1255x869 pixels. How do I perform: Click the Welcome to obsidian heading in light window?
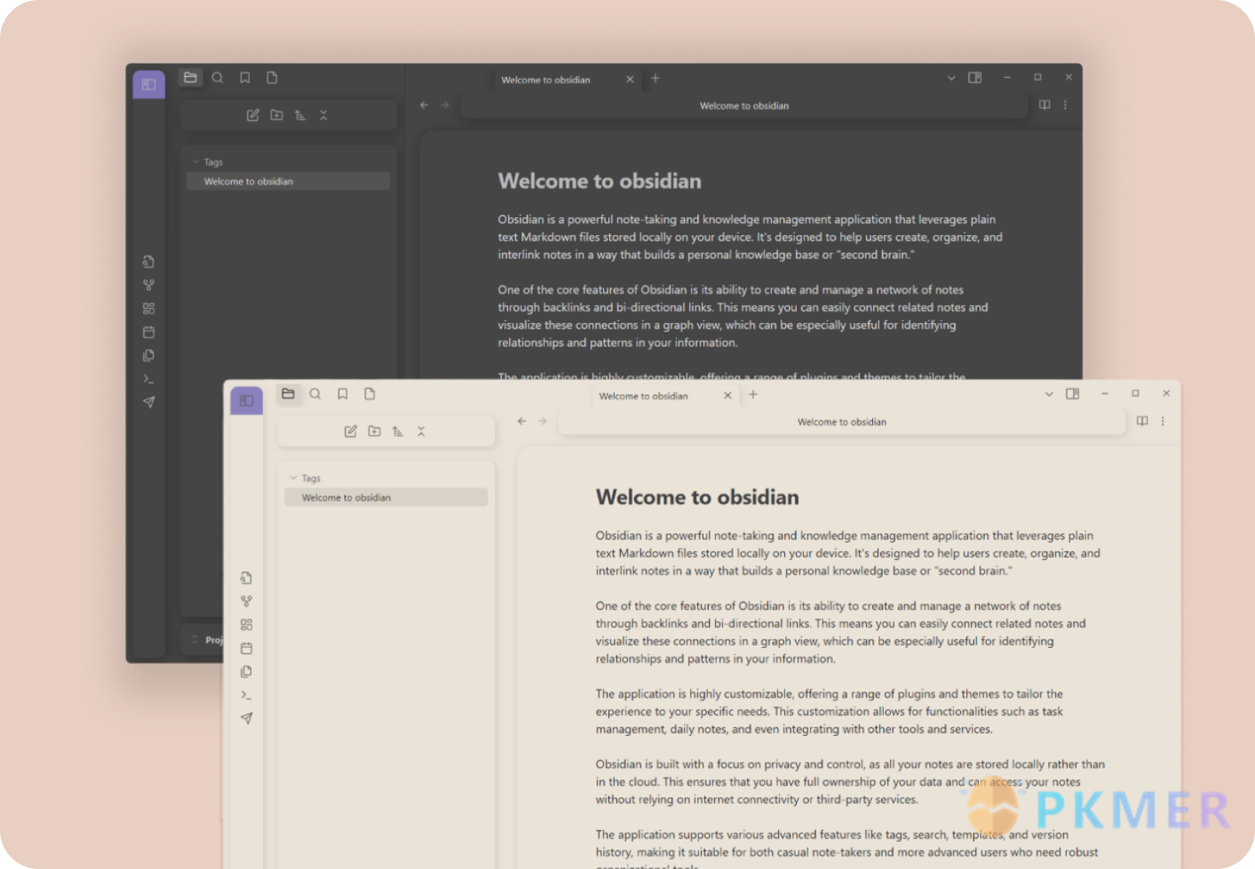(x=697, y=497)
